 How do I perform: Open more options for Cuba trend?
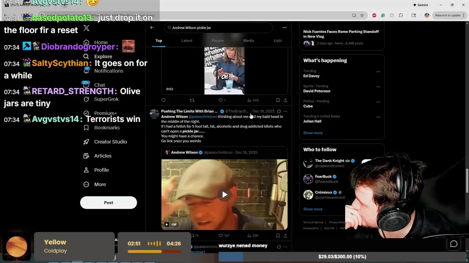pos(378,102)
